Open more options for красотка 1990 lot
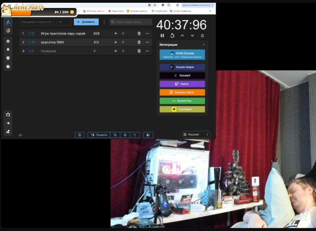Screen dimensions: 316x231 [x=147, y=42]
